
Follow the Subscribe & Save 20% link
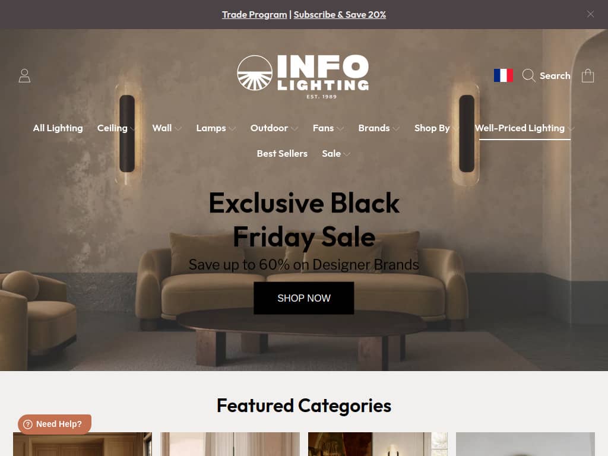pyautogui.click(x=340, y=15)
